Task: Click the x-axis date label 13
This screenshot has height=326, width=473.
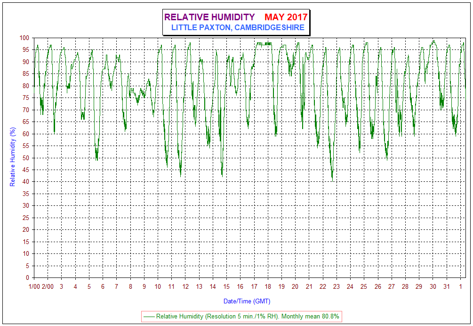Action: pyautogui.click(x=199, y=287)
